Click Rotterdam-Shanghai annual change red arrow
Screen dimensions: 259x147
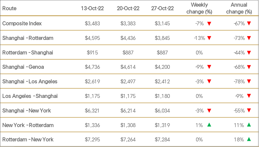(249, 53)
